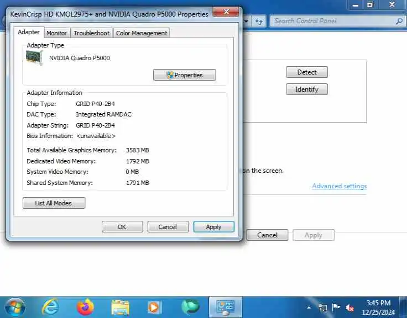407x318 pixels.
Task: Show hidden system tray icons arrow
Action: [309, 308]
